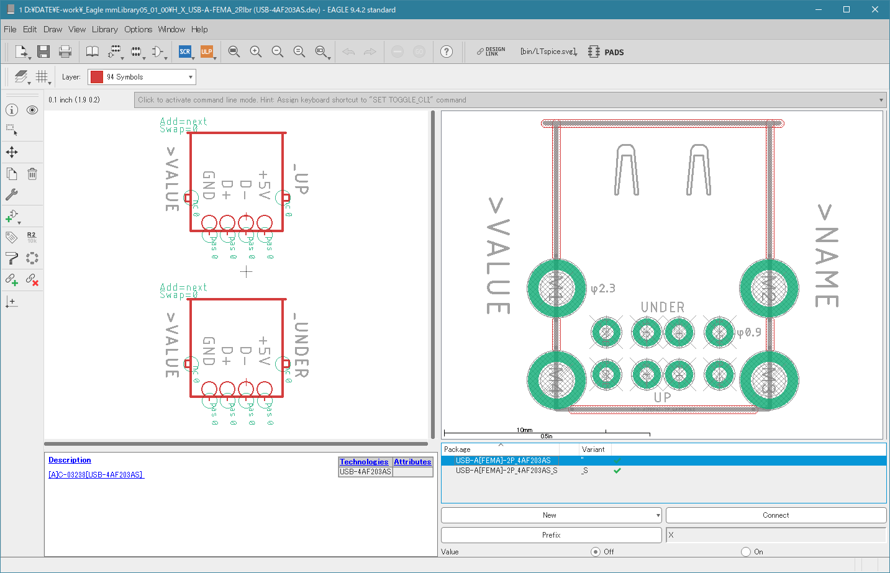This screenshot has height=573, width=890.
Task: Click the zoom select magnifier icon
Action: pos(322,52)
